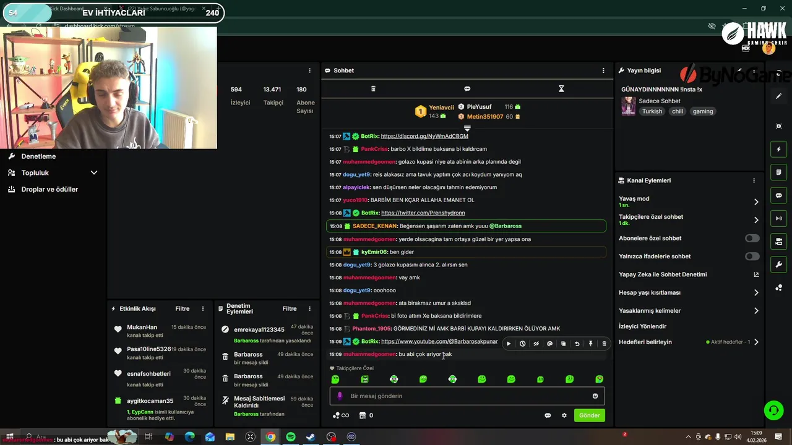Screen dimensions: 792x445
Task: Select the Turkish tag
Action: coord(652,111)
